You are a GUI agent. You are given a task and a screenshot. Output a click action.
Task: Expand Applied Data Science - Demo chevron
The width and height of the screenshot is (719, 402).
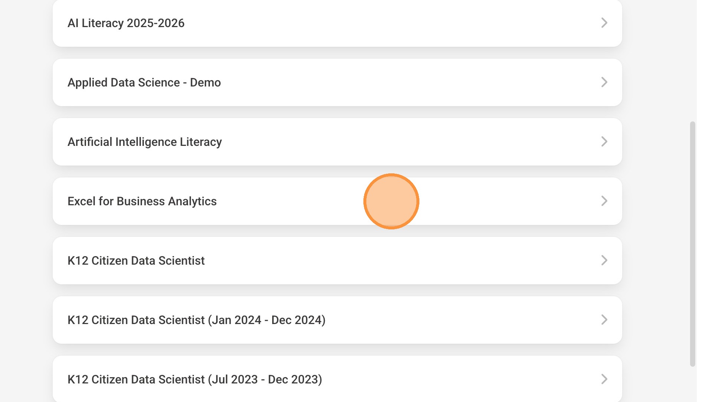[604, 82]
